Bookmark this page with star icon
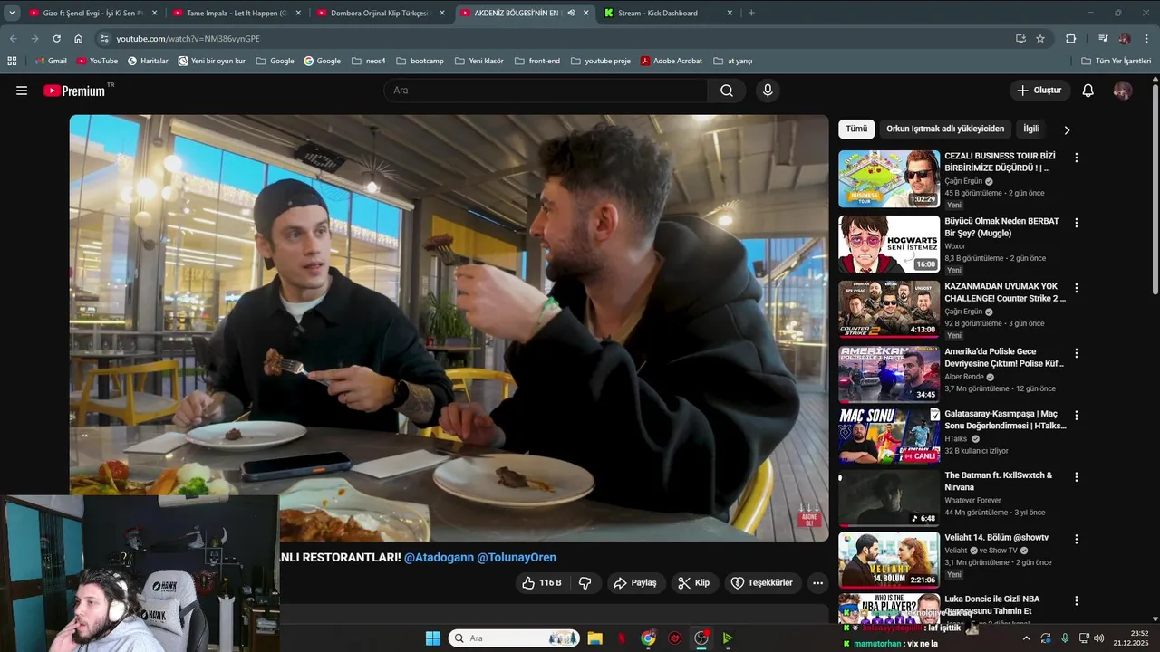This screenshot has width=1160, height=652. 1040,39
